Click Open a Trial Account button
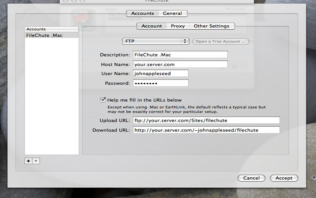Viewport: 316px width, 198px height. 221,42
